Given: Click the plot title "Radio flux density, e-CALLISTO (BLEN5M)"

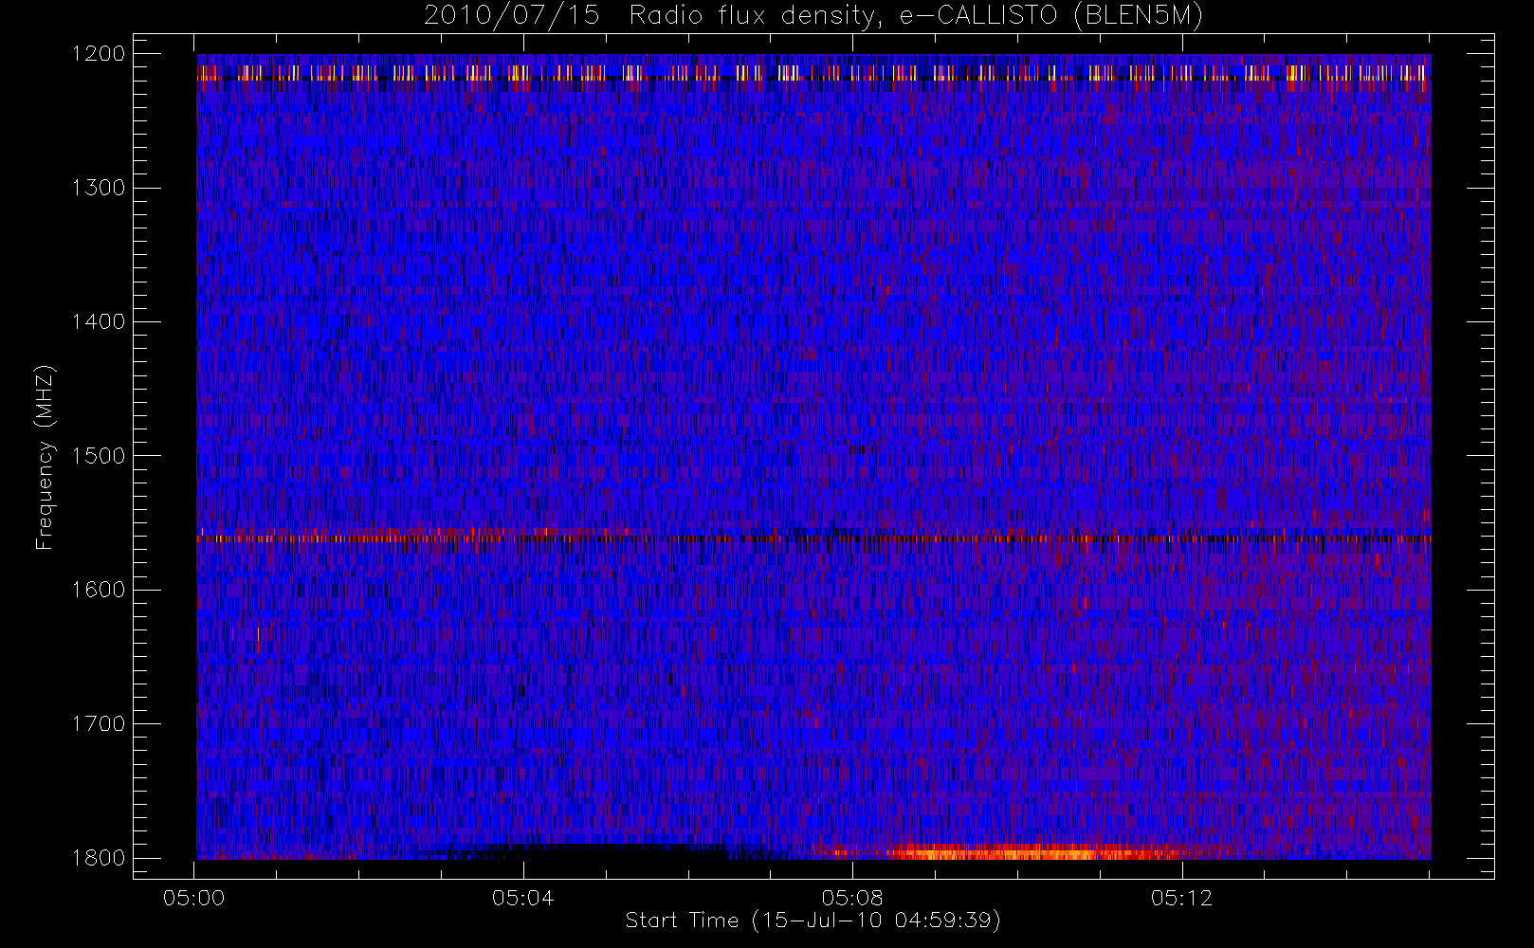Looking at the screenshot, I should [x=916, y=16].
